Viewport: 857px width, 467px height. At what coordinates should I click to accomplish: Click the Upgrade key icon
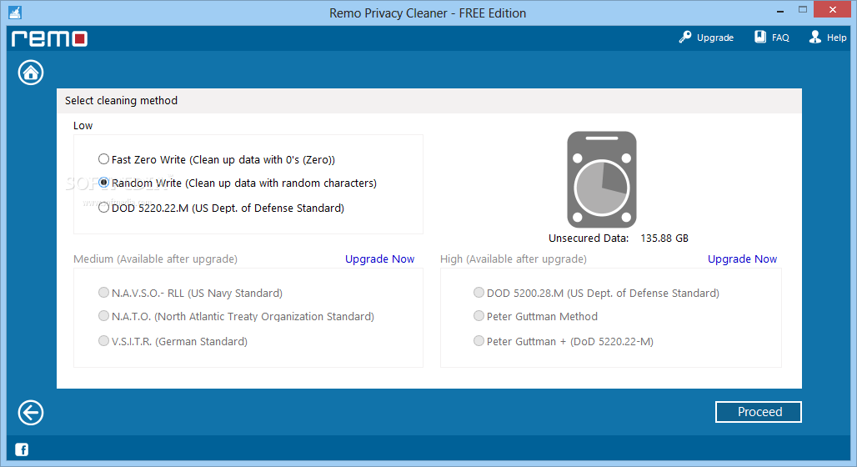684,38
